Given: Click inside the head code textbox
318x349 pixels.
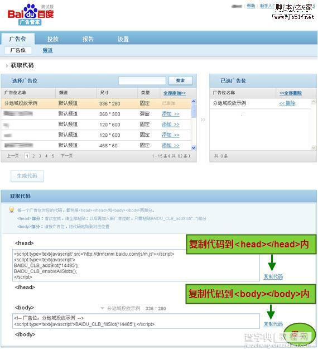Looking at the screenshot, I should pos(136,265).
